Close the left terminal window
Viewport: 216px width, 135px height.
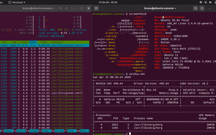click(88, 8)
